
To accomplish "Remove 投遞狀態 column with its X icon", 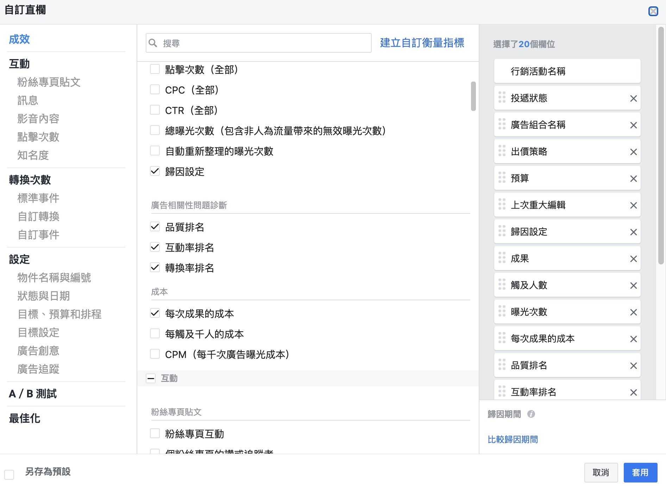I will 633,98.
